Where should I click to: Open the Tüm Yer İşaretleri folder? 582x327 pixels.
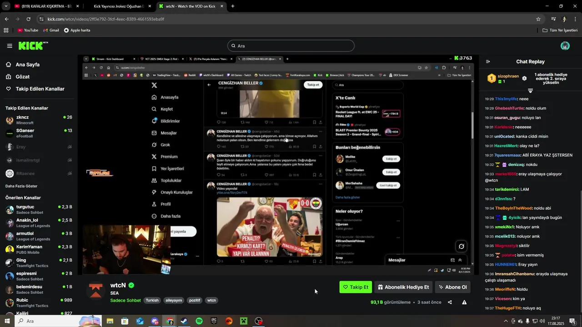[560, 30]
